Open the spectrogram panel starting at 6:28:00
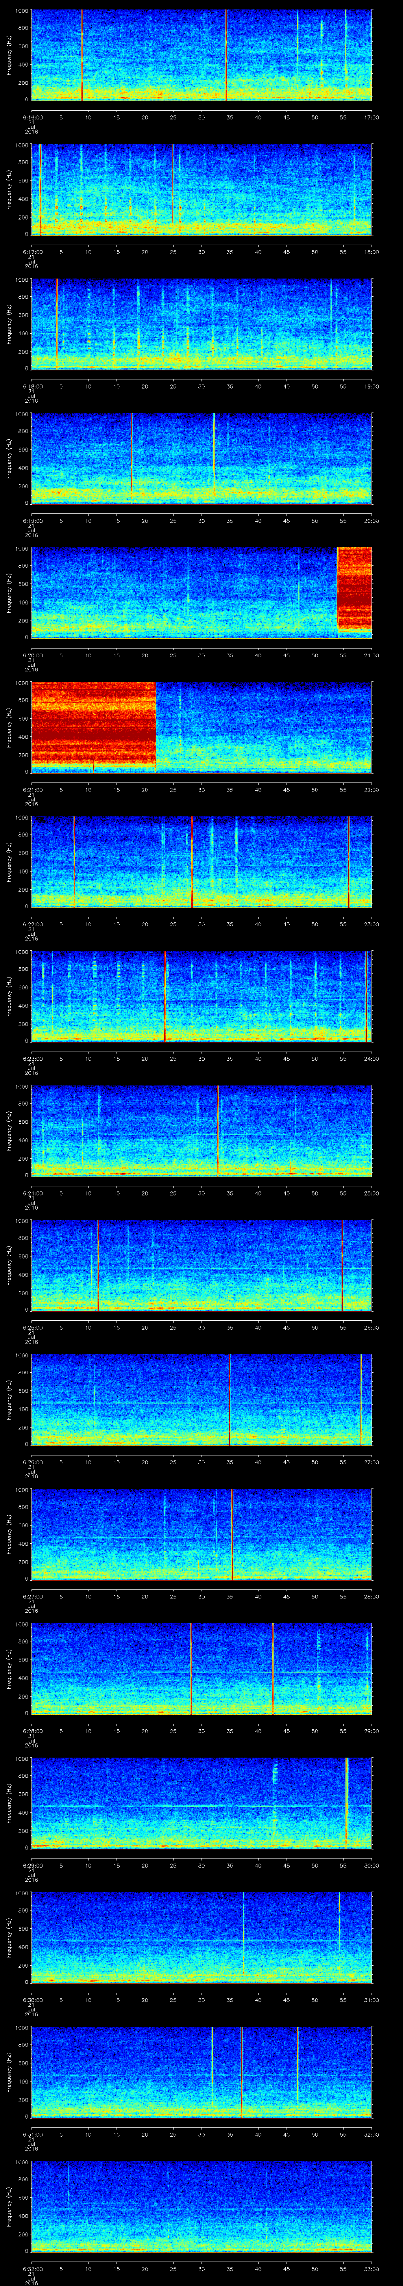Screen dimensions: 403x2286 click(202, 1669)
